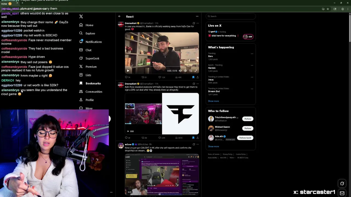Follow Michael Swann

[x=248, y=128]
